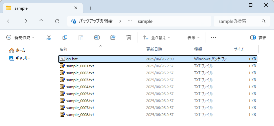Click the sample_0001.txt file icon
The width and height of the screenshot is (274, 126).
[62, 66]
